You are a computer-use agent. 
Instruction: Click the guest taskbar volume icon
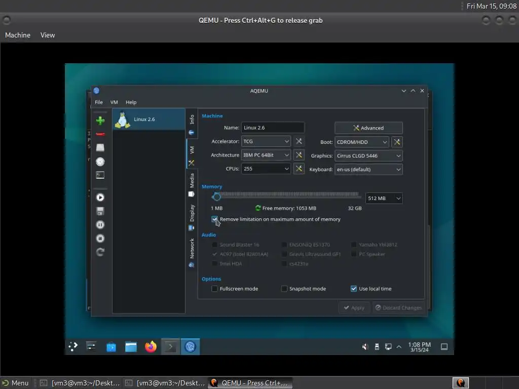click(x=365, y=346)
